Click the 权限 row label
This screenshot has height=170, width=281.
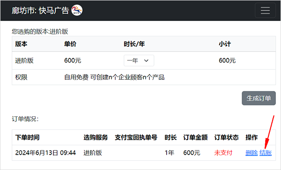pos(21,77)
